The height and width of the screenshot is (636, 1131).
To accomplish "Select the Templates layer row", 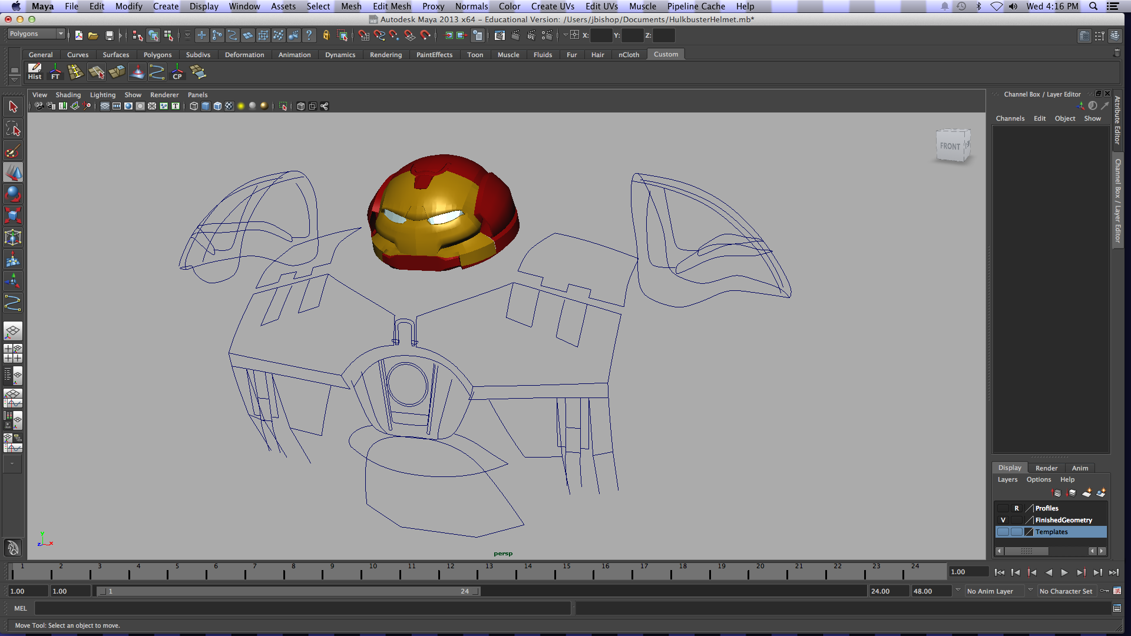I will coord(1051,532).
